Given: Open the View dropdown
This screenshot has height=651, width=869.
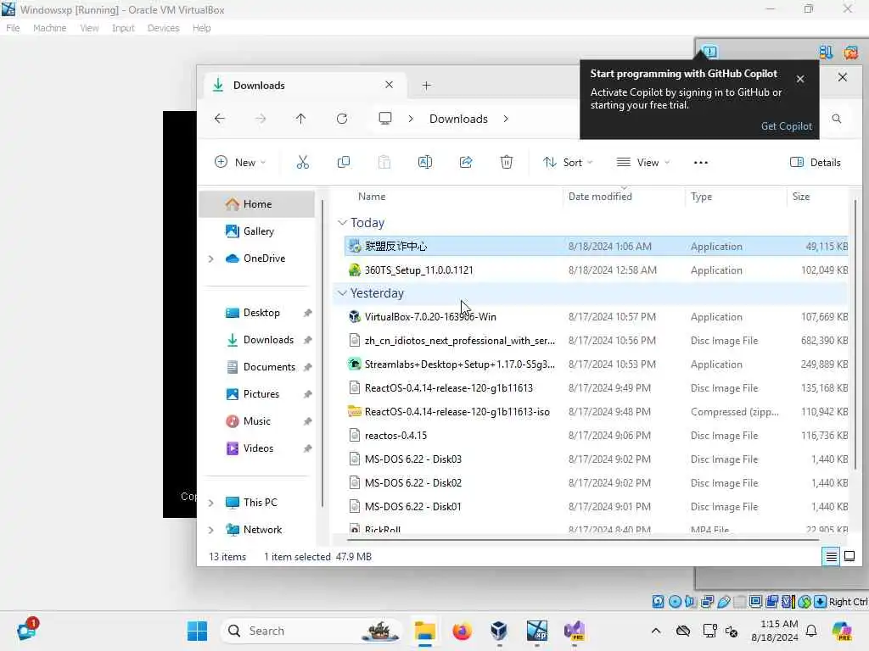Looking at the screenshot, I should pyautogui.click(x=643, y=162).
